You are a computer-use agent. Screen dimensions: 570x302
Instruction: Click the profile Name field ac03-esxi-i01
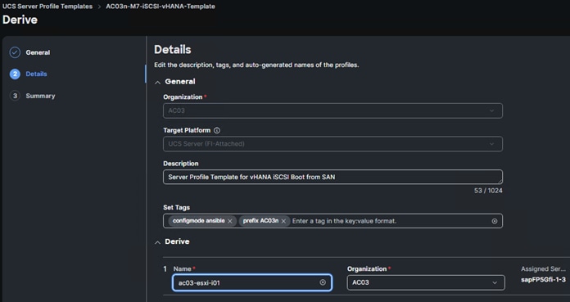[252, 282]
